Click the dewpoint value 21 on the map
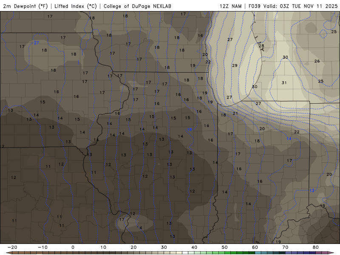340x255 pixels. 235,113
